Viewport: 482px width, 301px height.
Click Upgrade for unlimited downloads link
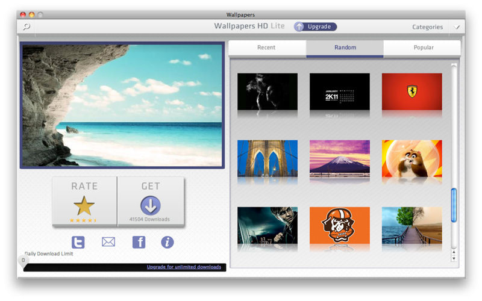[184, 267]
